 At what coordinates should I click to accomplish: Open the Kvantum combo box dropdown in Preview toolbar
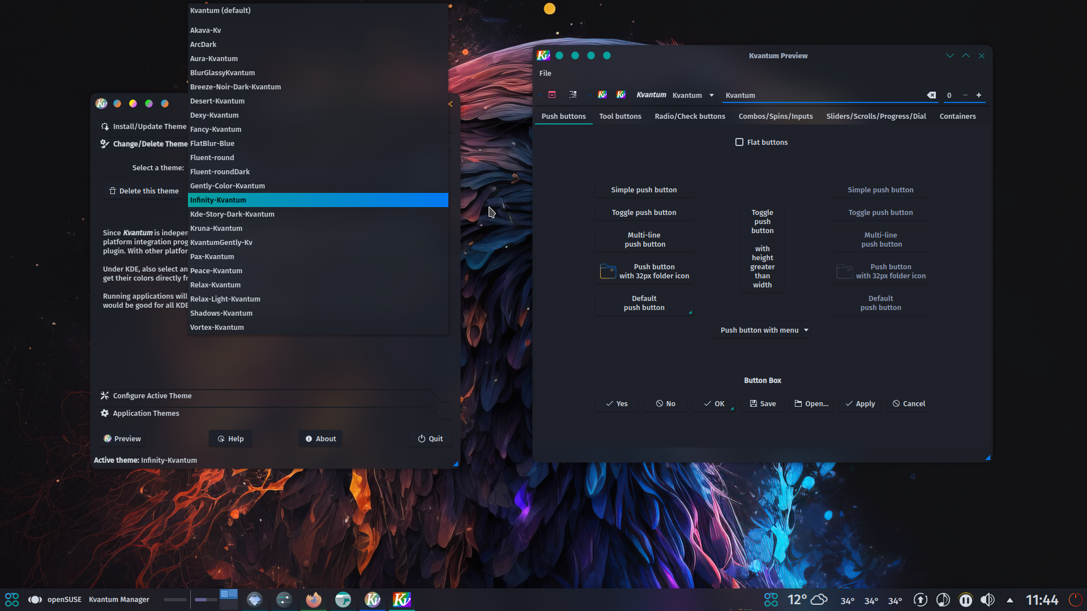[694, 95]
